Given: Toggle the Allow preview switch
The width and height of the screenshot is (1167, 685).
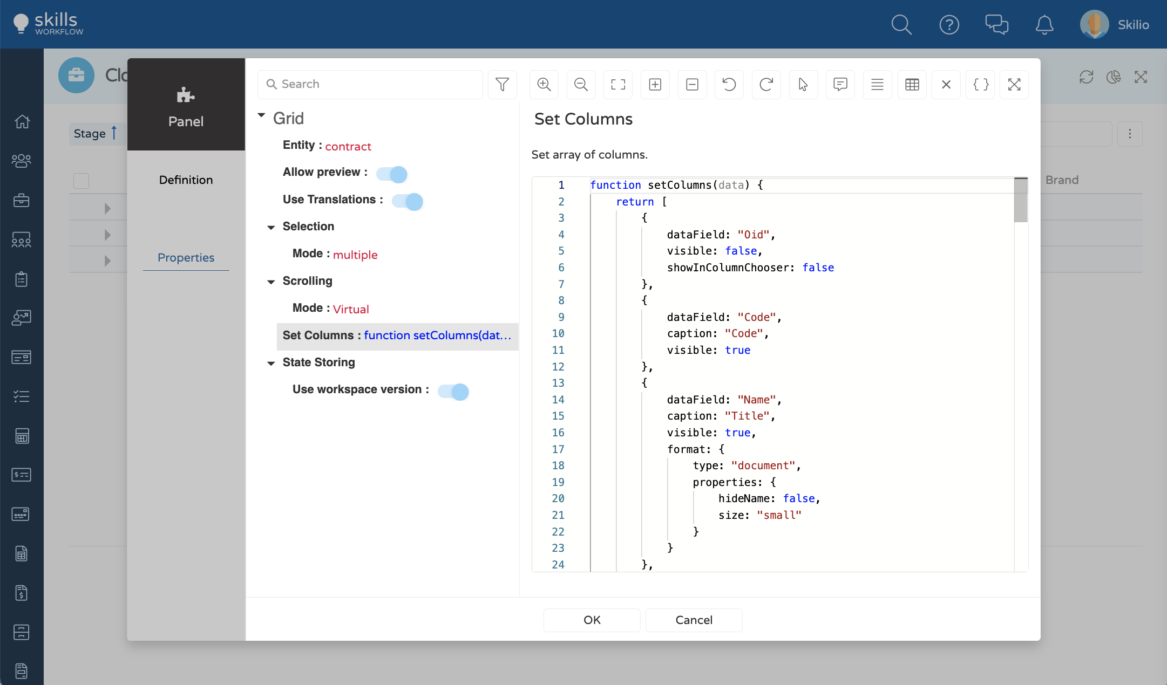Looking at the screenshot, I should tap(392, 174).
